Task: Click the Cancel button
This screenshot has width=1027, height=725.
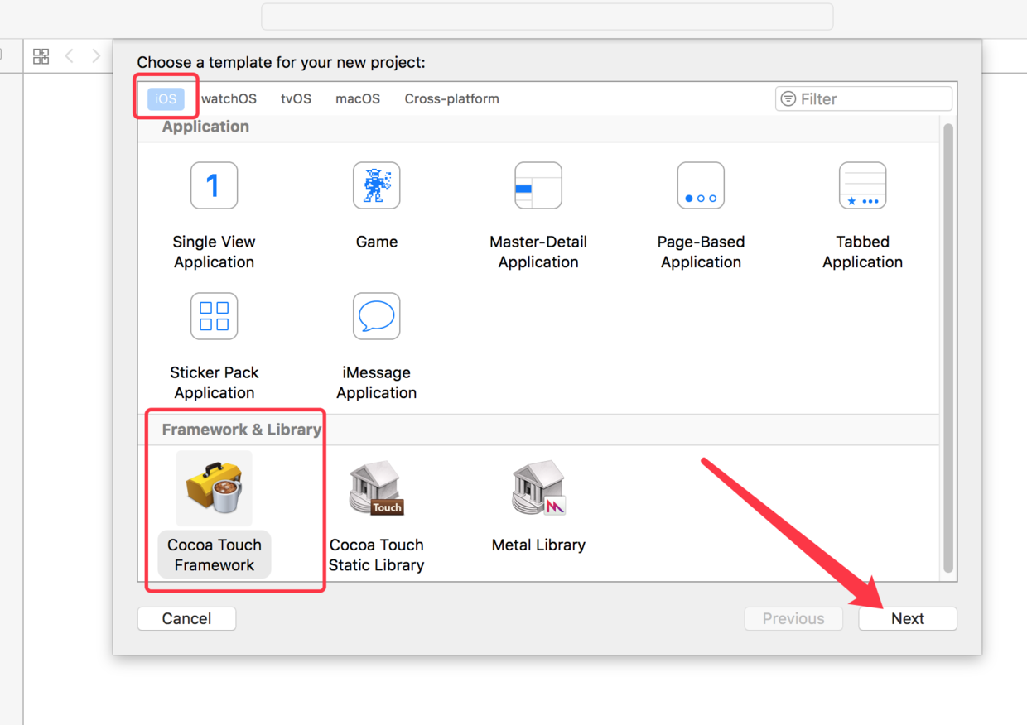Action: click(186, 618)
